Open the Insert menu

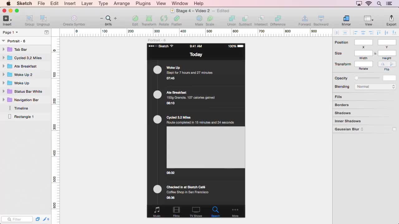click(x=70, y=3)
